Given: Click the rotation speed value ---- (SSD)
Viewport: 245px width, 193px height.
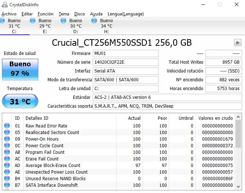Looking at the screenshot, I should pyautogui.click(x=224, y=71).
